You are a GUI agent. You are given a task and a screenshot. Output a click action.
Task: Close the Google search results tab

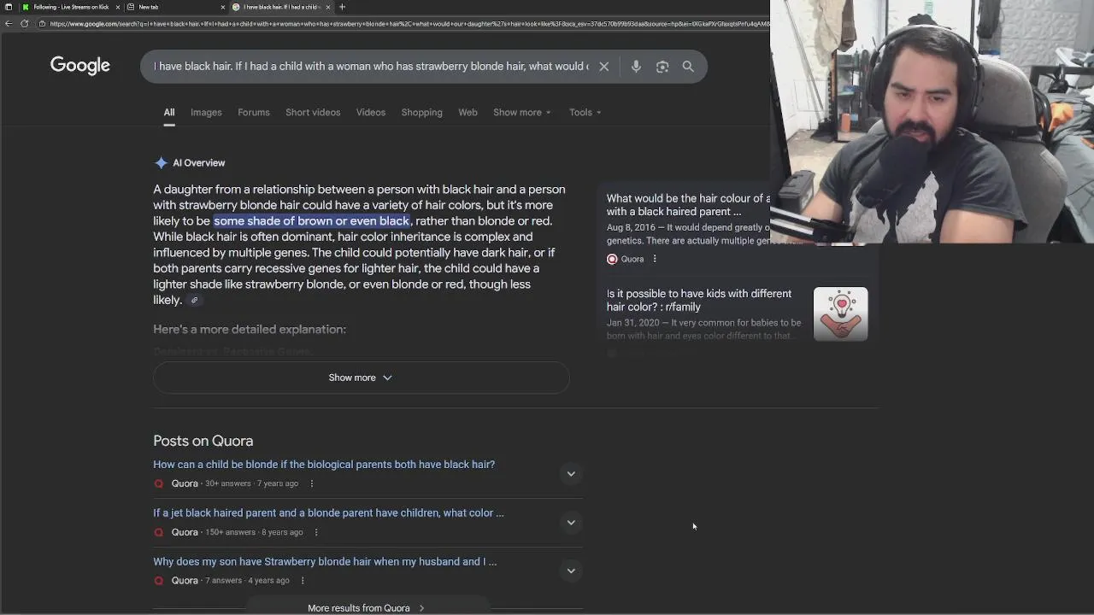(328, 7)
